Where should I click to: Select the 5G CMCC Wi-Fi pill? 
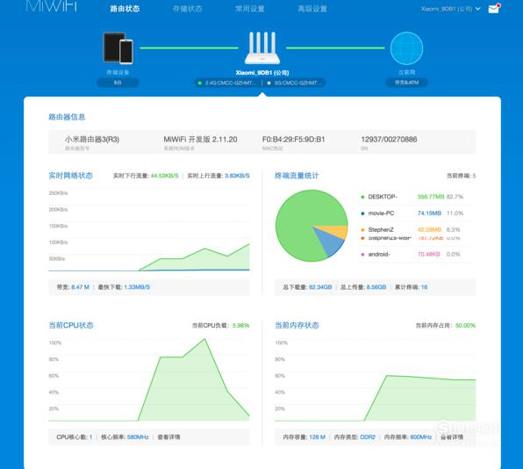(x=295, y=83)
